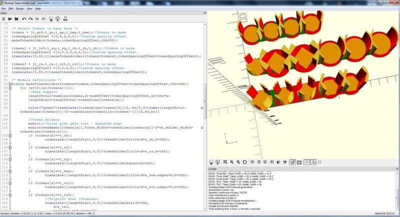Click the editor vertical scrollbar
The image size is (400, 217).
tap(205, 100)
